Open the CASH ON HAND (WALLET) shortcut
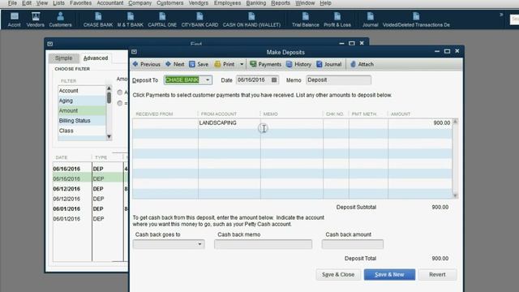The height and width of the screenshot is (292, 519). tap(251, 19)
